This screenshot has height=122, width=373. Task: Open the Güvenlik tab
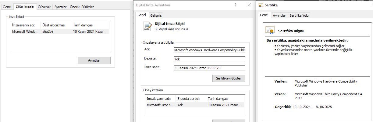click(x=44, y=7)
